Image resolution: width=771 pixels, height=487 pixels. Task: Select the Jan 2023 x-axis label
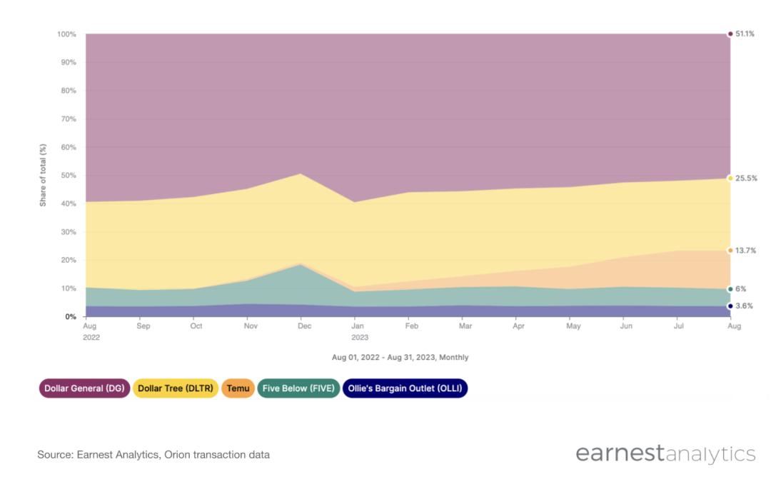click(359, 331)
